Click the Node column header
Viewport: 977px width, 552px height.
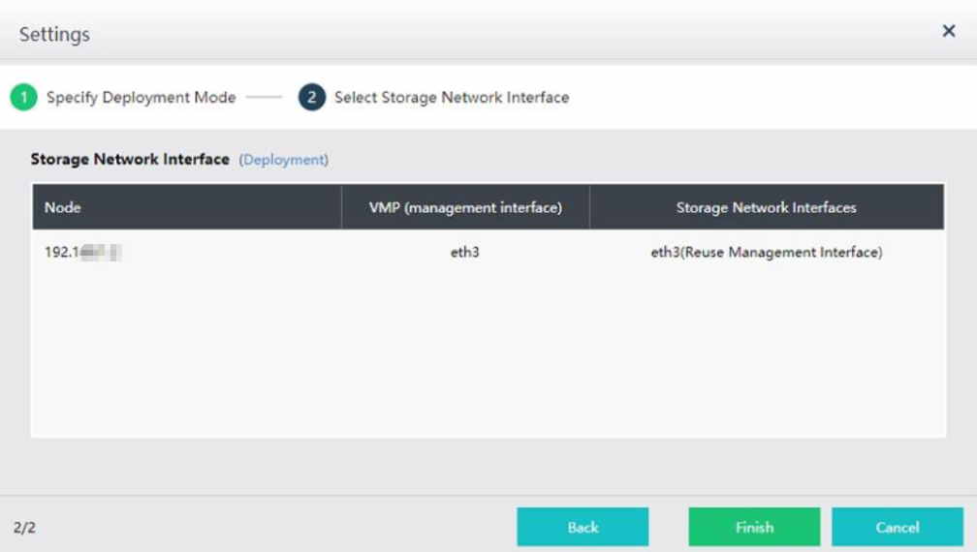coord(63,207)
